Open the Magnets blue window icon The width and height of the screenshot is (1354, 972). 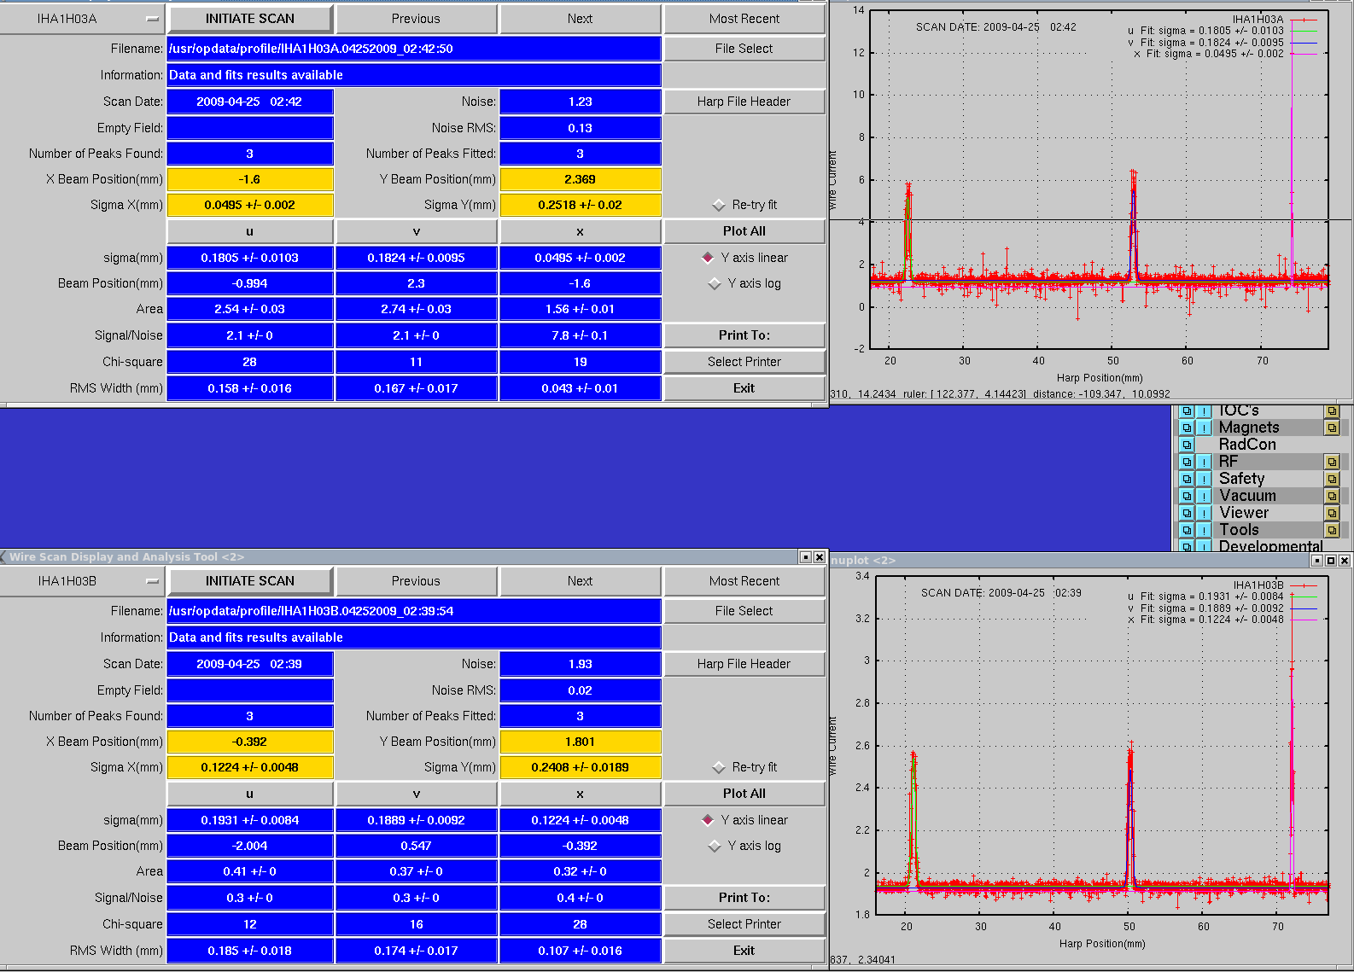[x=1187, y=428]
